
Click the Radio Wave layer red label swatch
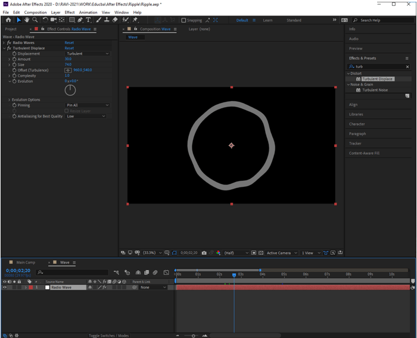coord(31,287)
